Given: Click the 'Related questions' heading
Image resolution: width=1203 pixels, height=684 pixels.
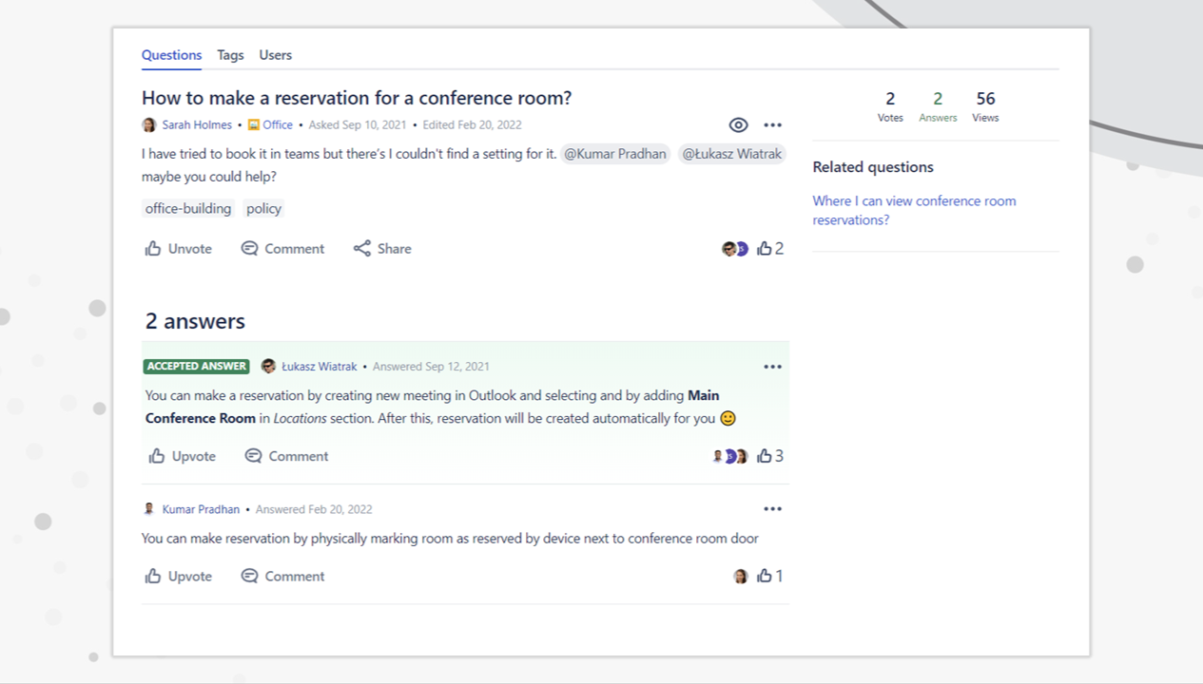Looking at the screenshot, I should (x=873, y=167).
